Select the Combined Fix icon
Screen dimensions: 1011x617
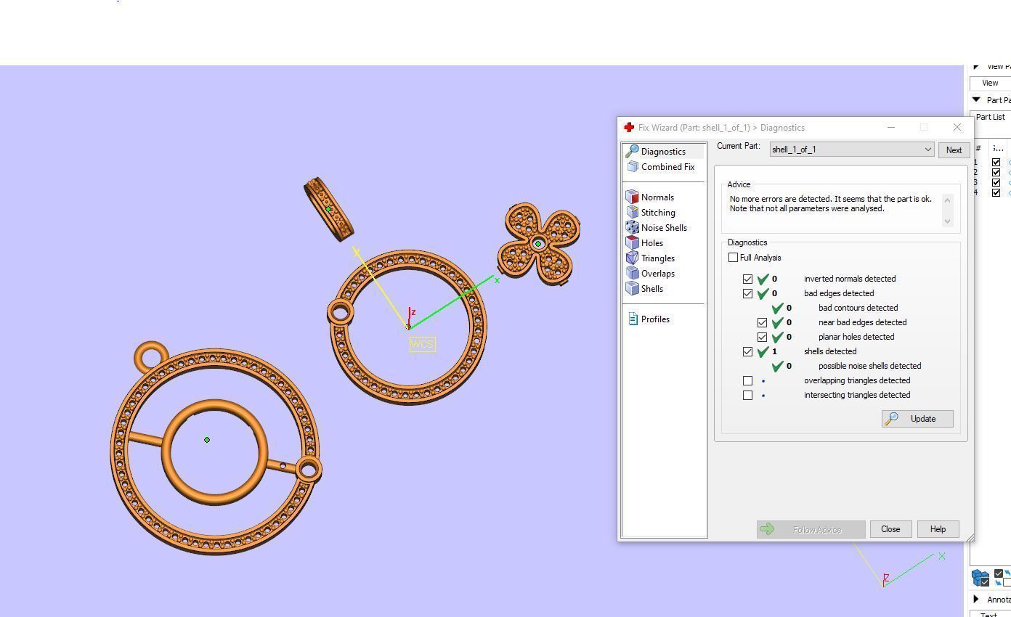coord(632,167)
